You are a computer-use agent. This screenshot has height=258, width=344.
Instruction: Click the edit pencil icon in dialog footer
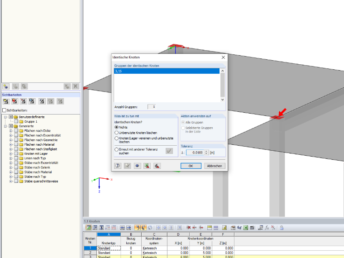128,166
